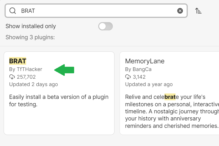Click into the plugin search field

tap(96, 11)
